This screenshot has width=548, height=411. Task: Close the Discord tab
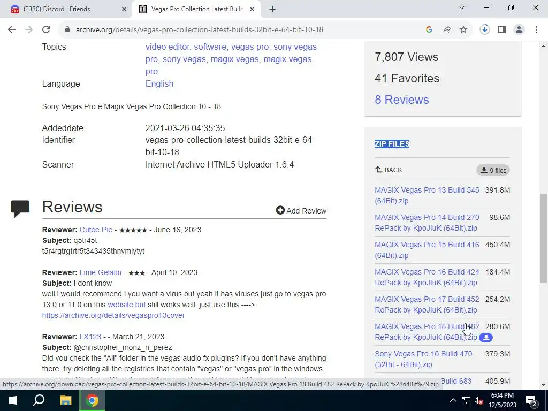[124, 10]
